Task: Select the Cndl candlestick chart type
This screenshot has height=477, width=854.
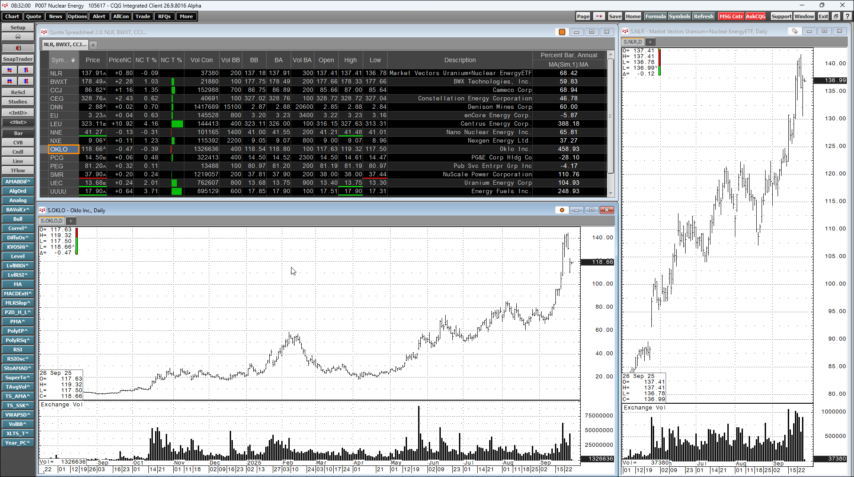Action: pos(18,152)
